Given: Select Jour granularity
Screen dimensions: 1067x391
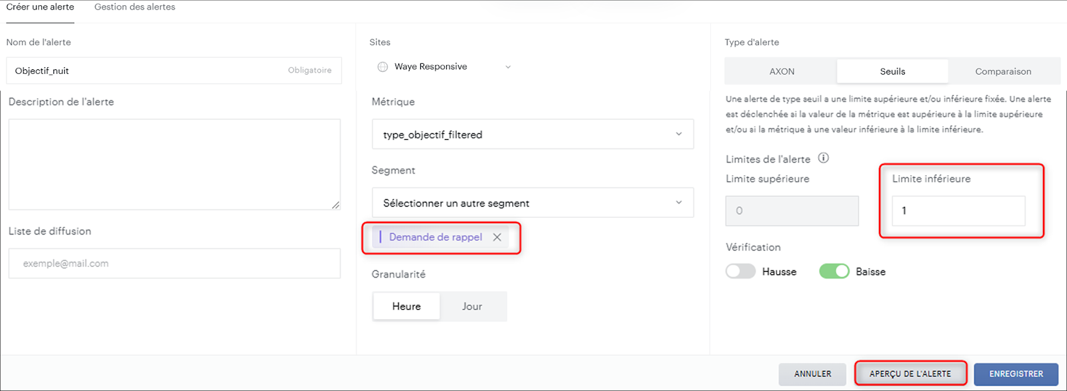Looking at the screenshot, I should coord(472,306).
